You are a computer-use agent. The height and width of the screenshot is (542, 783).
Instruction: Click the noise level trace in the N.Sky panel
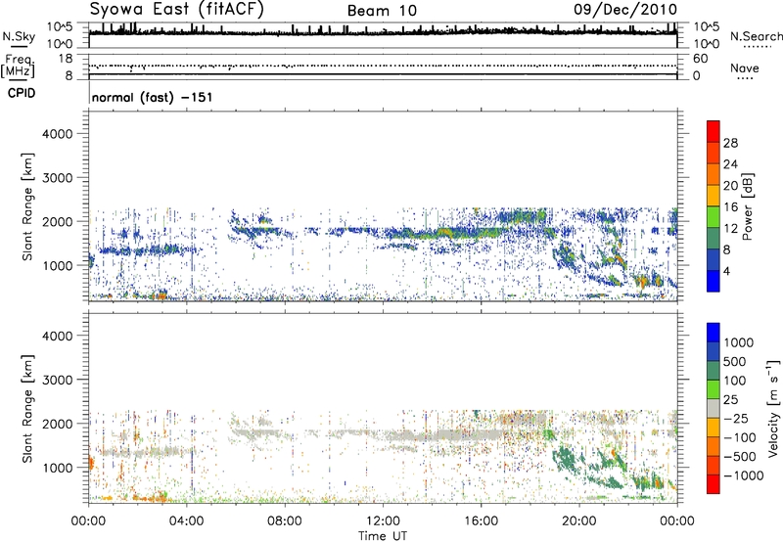(383, 33)
